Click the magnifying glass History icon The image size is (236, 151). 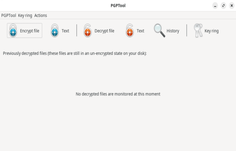pyautogui.click(x=159, y=31)
